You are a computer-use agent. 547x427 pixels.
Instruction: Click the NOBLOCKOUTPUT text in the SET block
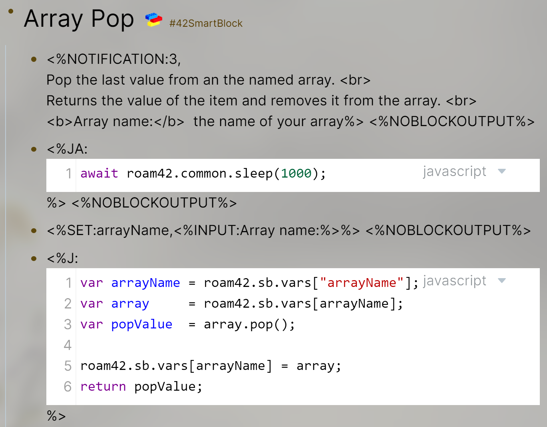448,231
